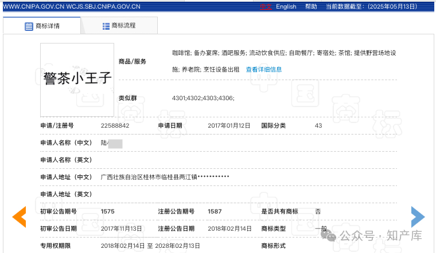
Task: Select exclusive right period 2018年02月14日 至 2028年02月13日
Action: click(150, 246)
